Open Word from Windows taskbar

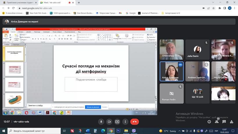(88, 131)
